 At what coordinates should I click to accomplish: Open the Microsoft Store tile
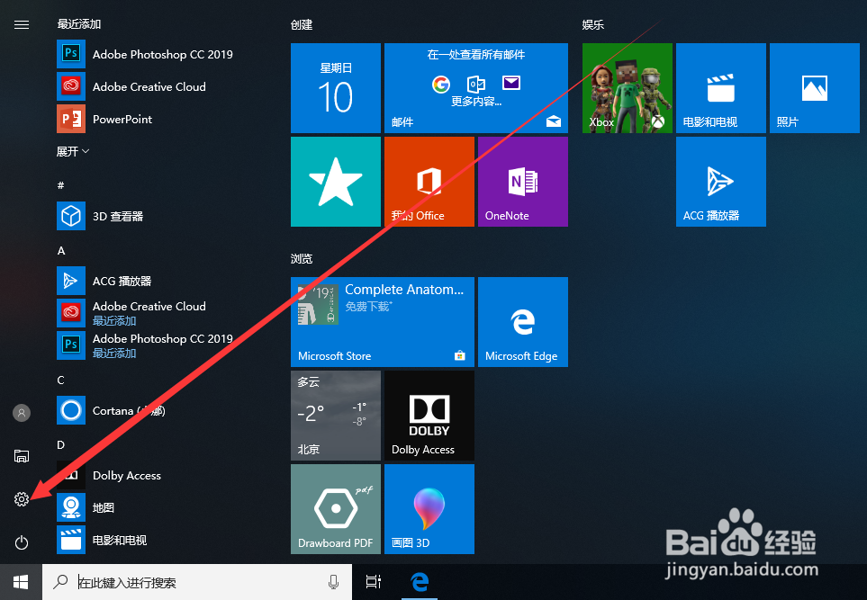coord(383,322)
